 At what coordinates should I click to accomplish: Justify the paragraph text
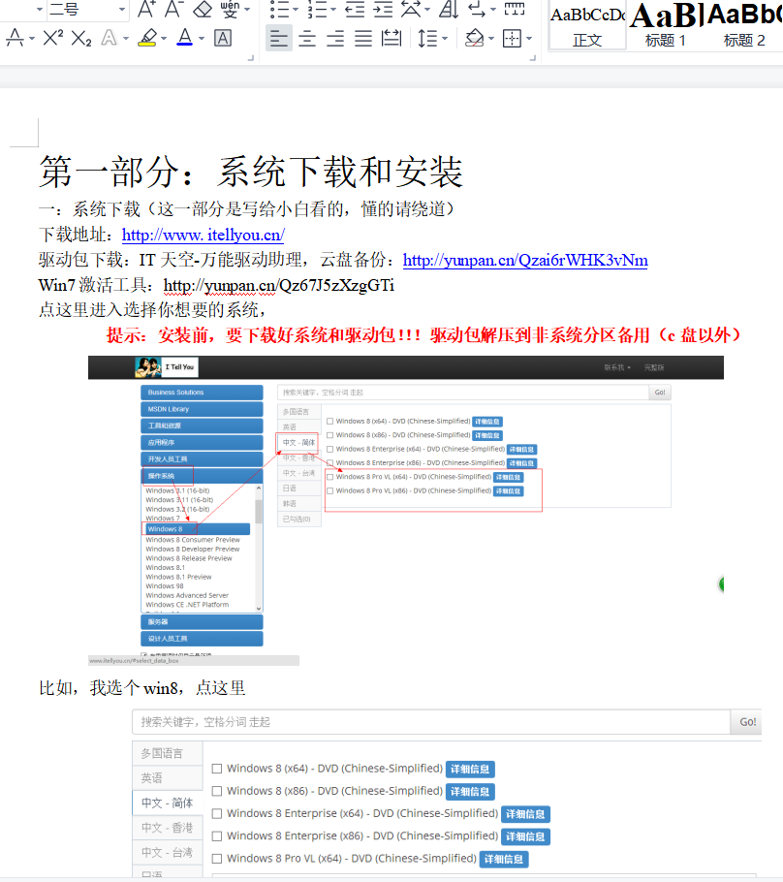pos(363,38)
